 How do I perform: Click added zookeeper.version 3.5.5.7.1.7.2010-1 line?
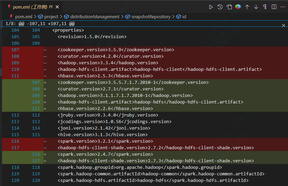(133, 83)
